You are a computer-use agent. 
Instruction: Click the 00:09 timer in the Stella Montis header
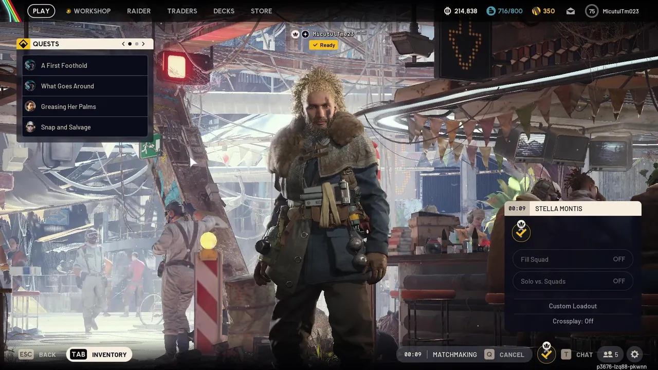(x=517, y=209)
